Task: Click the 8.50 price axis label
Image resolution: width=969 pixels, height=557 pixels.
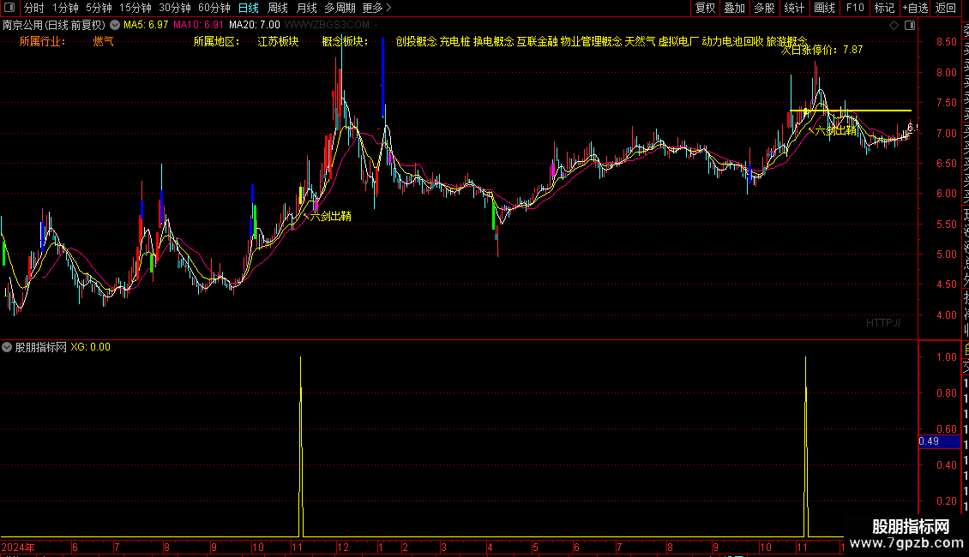Action: pyautogui.click(x=946, y=42)
